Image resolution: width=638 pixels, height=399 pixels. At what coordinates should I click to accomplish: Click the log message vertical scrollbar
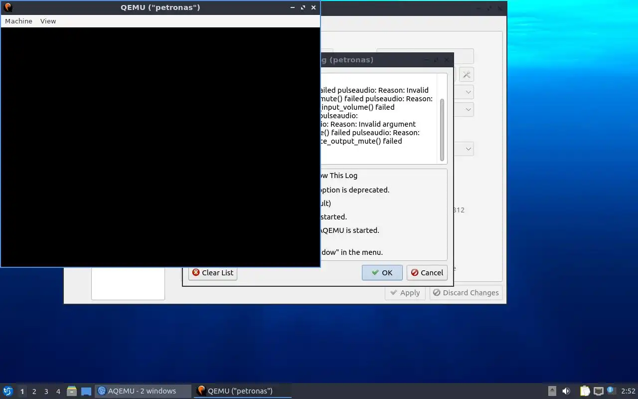coord(442,129)
